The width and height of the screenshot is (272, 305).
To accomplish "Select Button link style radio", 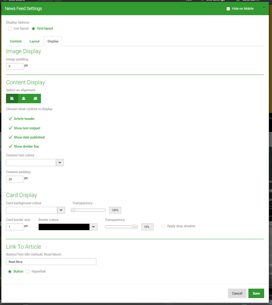I will [10, 272].
